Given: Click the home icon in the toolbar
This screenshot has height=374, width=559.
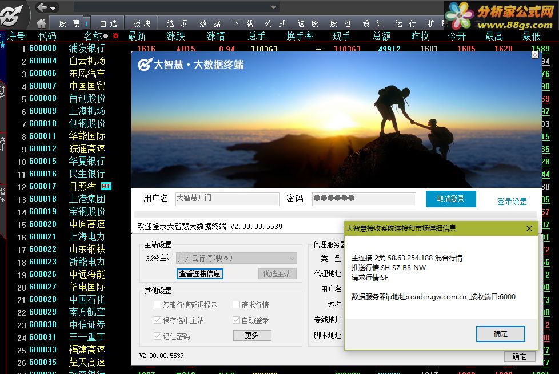Looking at the screenshot, I should pyautogui.click(x=41, y=23).
